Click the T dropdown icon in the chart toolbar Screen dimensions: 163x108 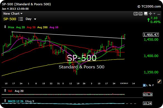pos(140,14)
